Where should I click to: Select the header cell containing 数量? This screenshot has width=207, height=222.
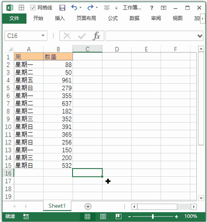click(x=58, y=57)
